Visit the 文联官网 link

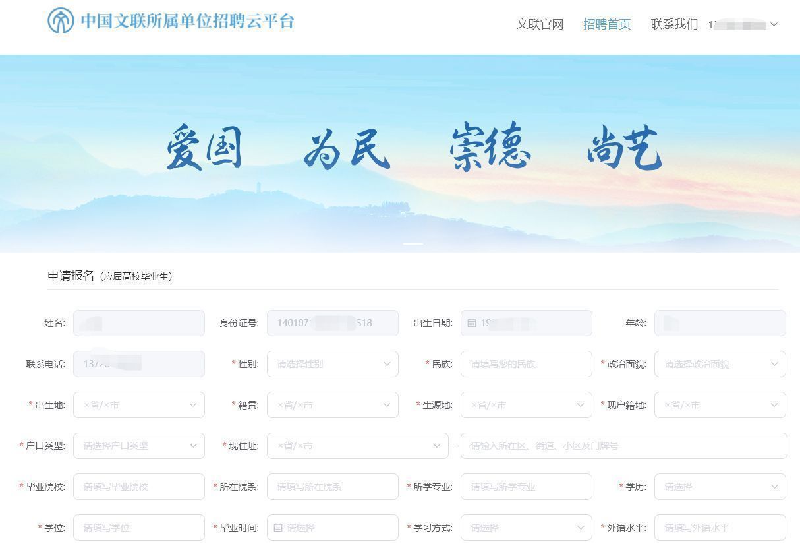coord(540,24)
